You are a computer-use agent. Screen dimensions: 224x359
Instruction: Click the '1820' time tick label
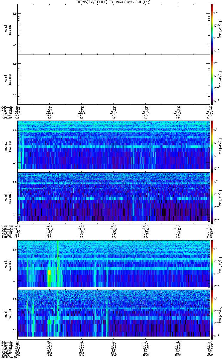pos(50,355)
